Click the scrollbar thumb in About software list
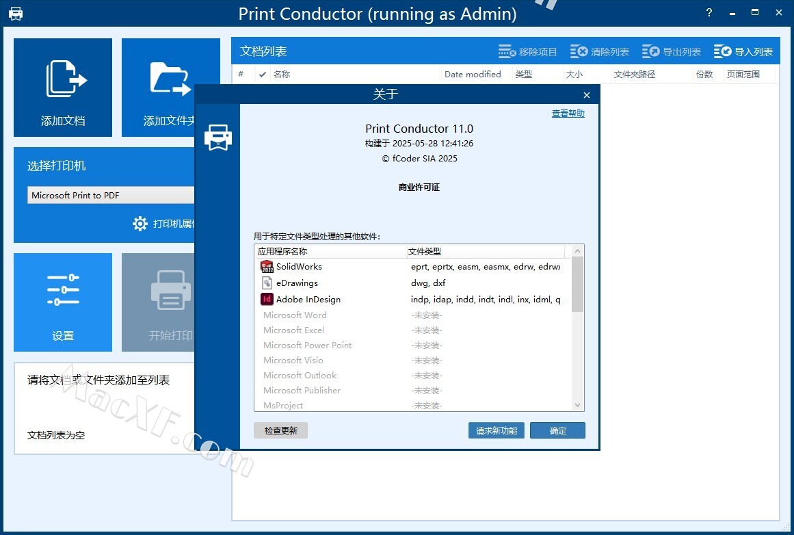 pyautogui.click(x=578, y=285)
